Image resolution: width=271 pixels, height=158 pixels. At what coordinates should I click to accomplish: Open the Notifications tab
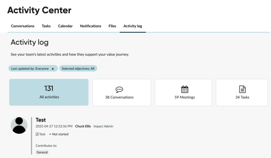click(x=90, y=26)
